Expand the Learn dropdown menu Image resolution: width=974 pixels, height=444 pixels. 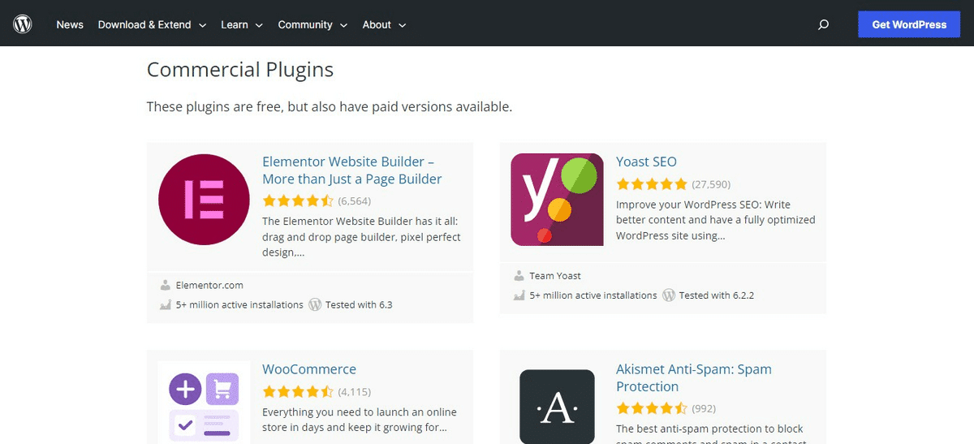[x=242, y=24]
